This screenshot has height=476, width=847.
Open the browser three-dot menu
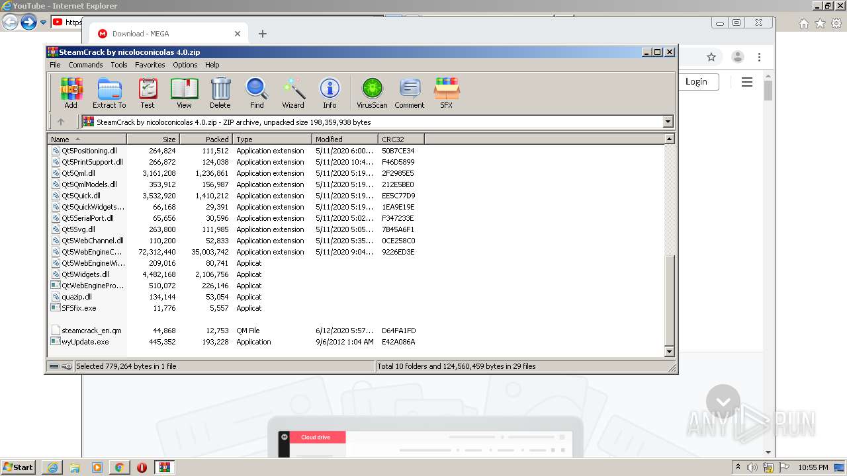pyautogui.click(x=760, y=57)
